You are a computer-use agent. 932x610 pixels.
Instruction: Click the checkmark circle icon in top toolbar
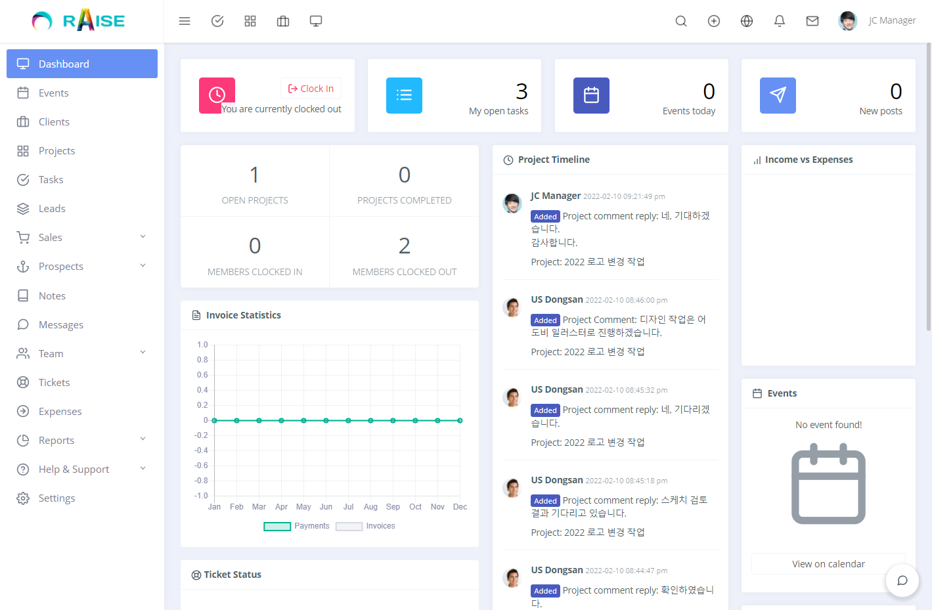(x=217, y=21)
